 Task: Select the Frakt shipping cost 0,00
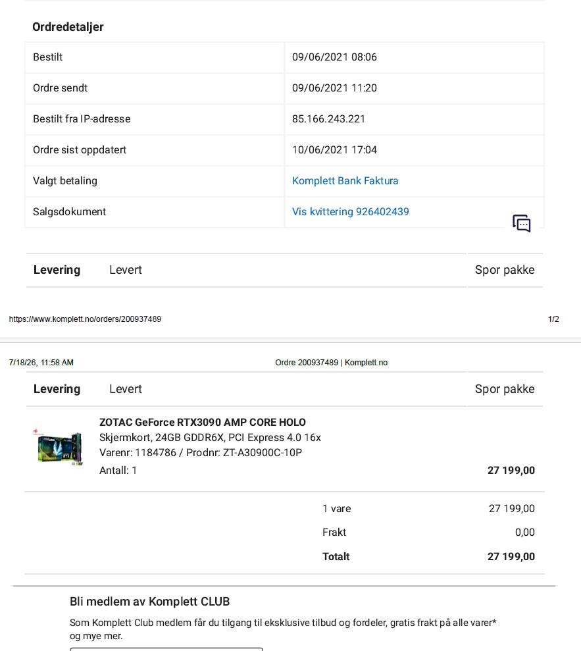pyautogui.click(x=524, y=533)
